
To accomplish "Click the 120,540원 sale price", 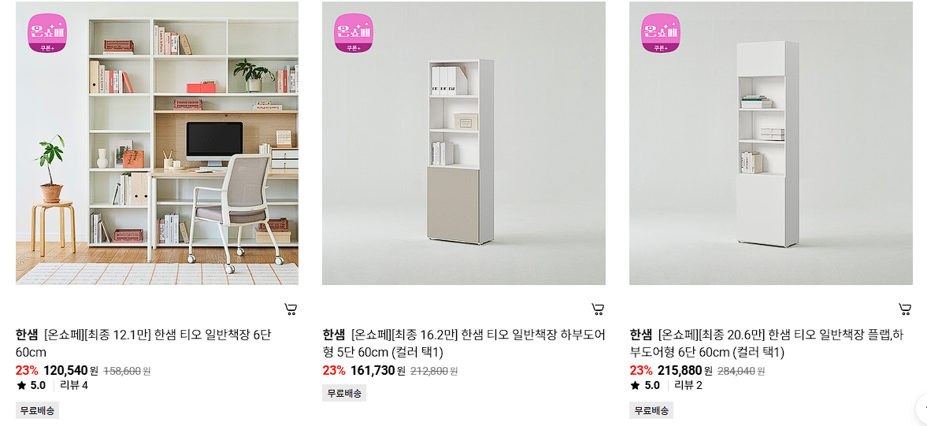I will [x=71, y=371].
